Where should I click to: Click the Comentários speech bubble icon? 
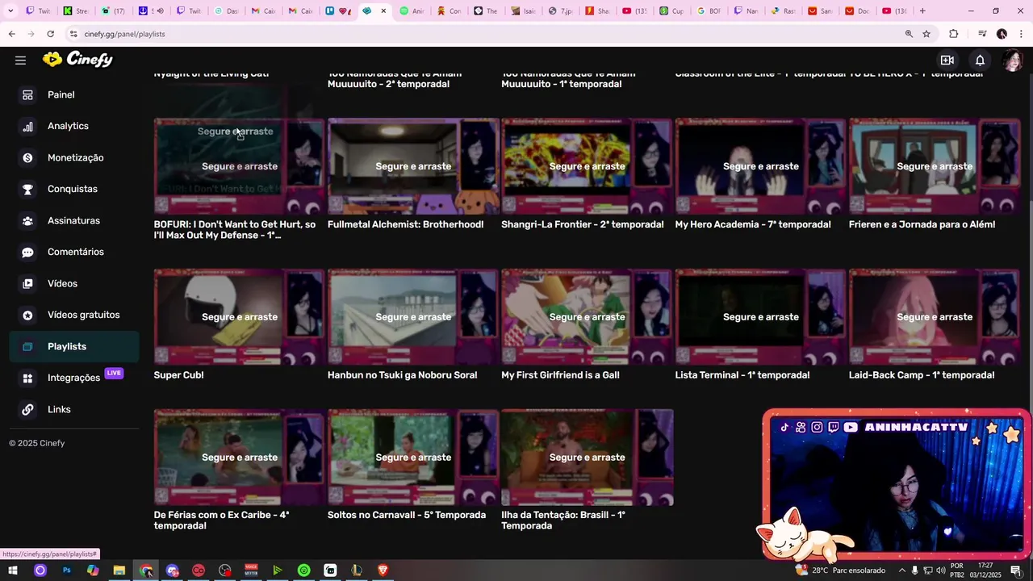click(27, 252)
